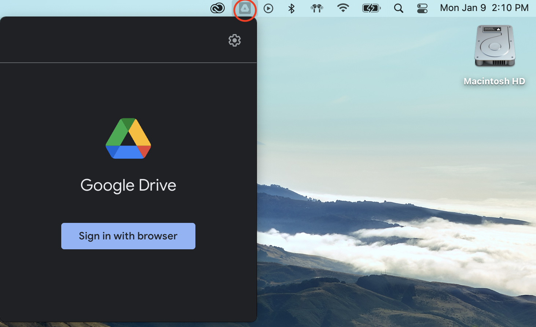
Task: Open the Wi-Fi menu
Action: tap(343, 8)
